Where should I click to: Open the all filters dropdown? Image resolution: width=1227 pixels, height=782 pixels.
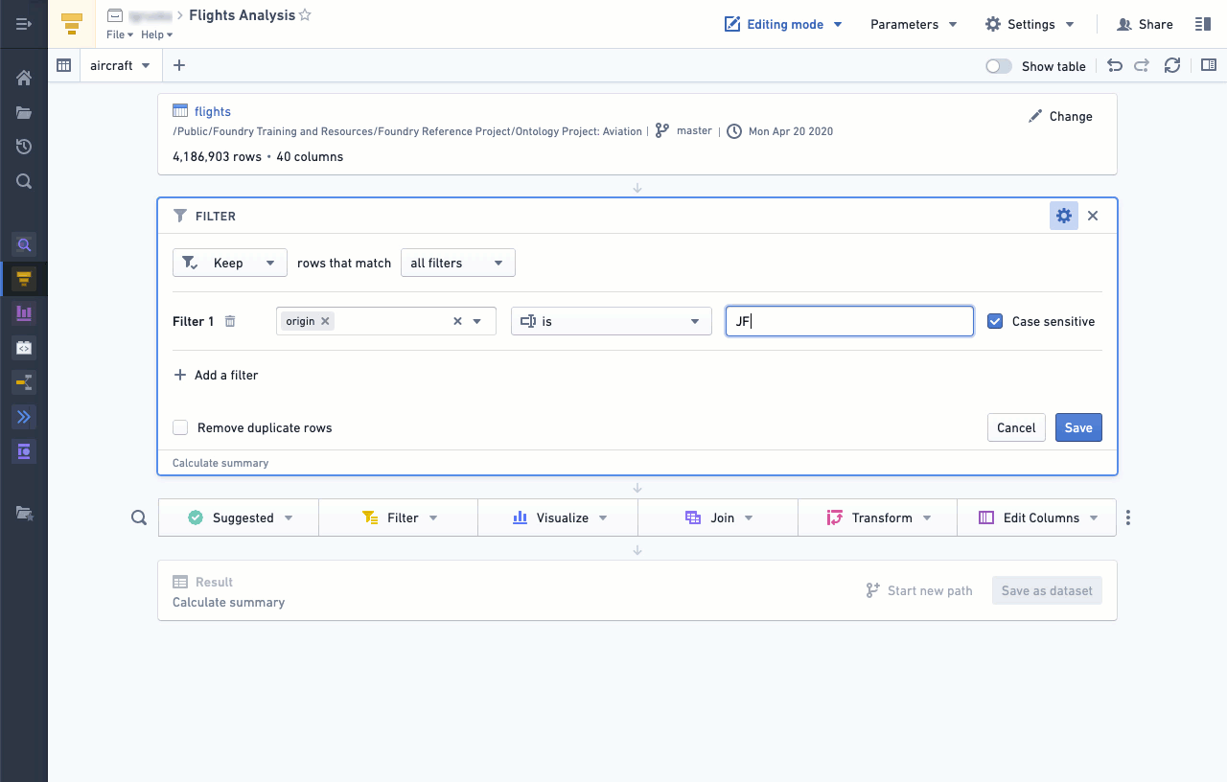(458, 263)
